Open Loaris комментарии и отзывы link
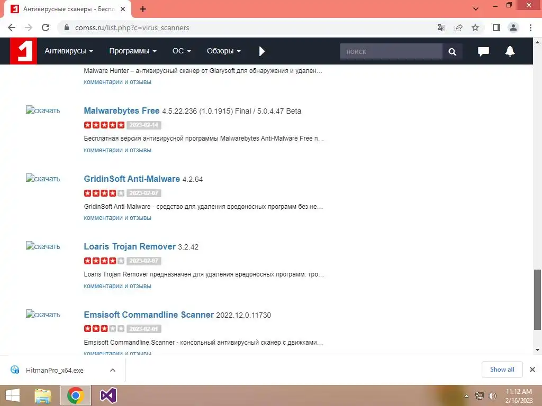 [x=118, y=286]
